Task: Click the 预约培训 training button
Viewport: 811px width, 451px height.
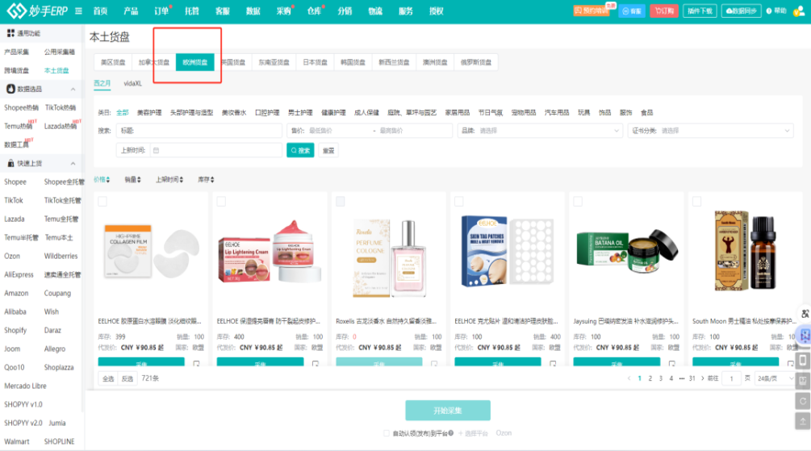Action: tap(592, 10)
